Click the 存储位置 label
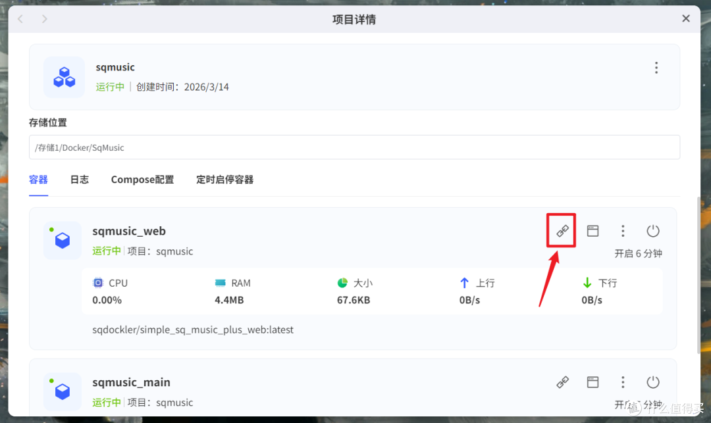The width and height of the screenshot is (711, 423). (x=47, y=123)
